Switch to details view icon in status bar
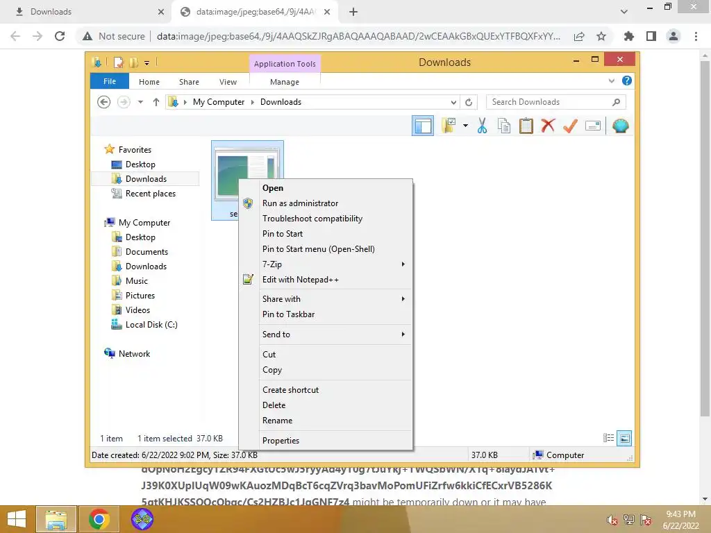The height and width of the screenshot is (533, 711). pos(608,438)
